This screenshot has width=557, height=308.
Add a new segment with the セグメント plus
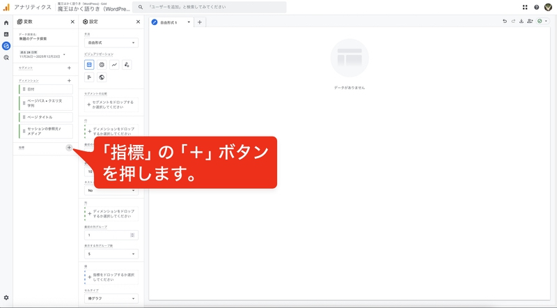tap(69, 68)
